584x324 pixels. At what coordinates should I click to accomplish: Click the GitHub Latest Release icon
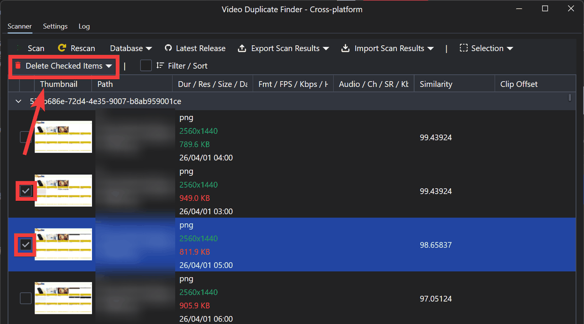[168, 48]
